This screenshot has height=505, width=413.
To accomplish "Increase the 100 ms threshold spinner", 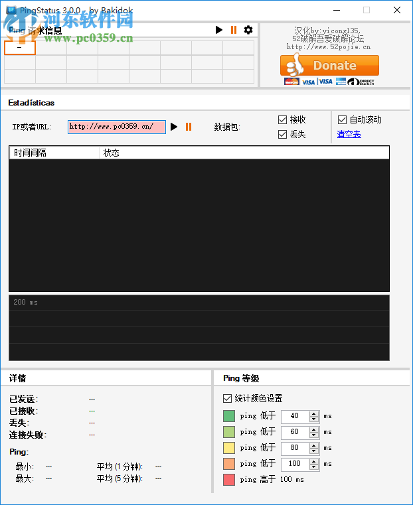I will (x=314, y=461).
